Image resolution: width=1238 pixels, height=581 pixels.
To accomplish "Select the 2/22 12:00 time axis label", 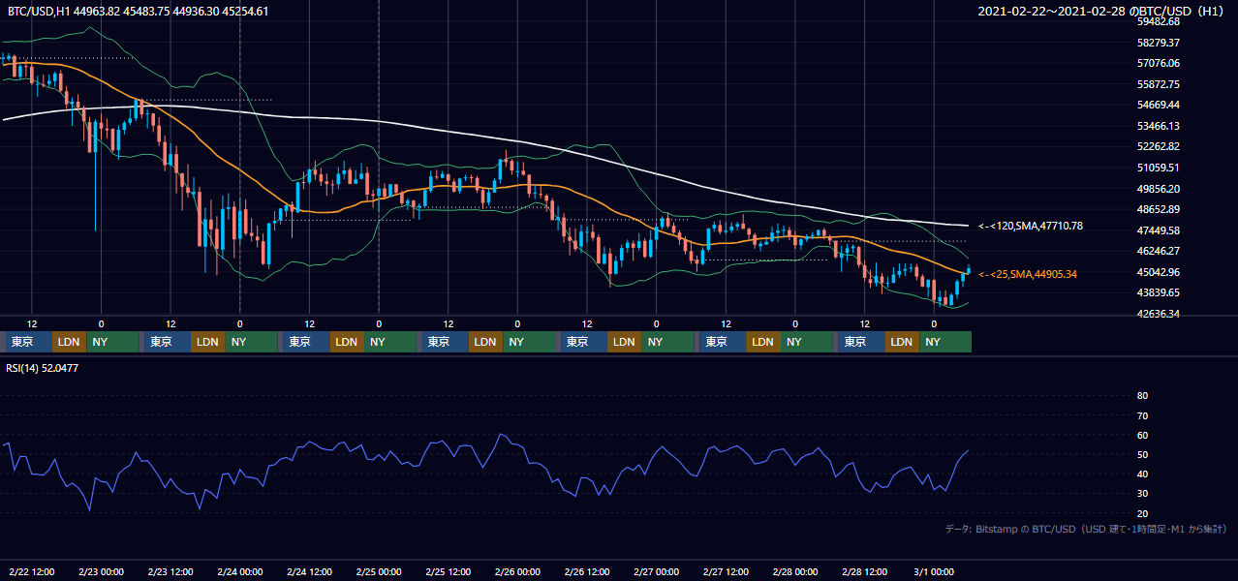I will (x=32, y=571).
